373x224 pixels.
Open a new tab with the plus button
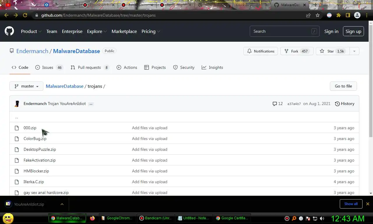pos(315,5)
